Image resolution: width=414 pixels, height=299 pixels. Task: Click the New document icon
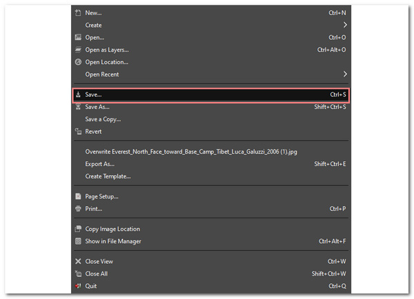78,12
